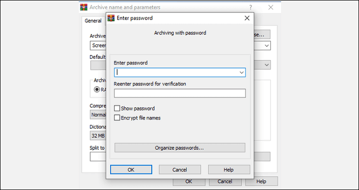Close the Archive name and parameters window

tap(271, 7)
